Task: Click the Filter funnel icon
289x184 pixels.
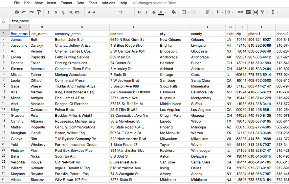Action: (262, 12)
